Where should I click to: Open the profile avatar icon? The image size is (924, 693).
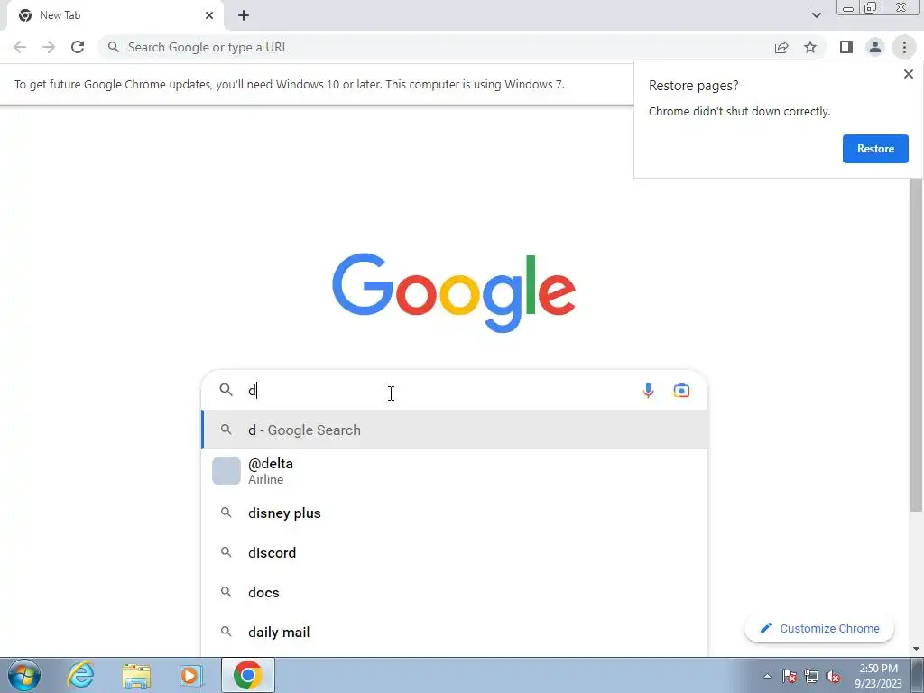pos(875,47)
